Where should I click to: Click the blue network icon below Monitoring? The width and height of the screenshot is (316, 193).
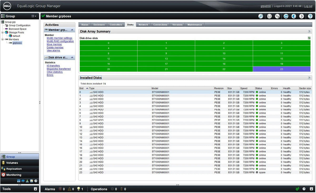point(23,181)
